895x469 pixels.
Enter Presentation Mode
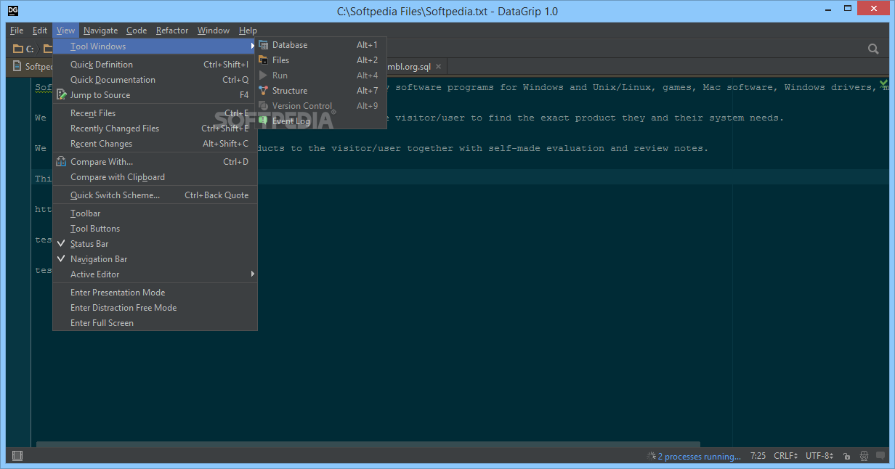(155, 293)
